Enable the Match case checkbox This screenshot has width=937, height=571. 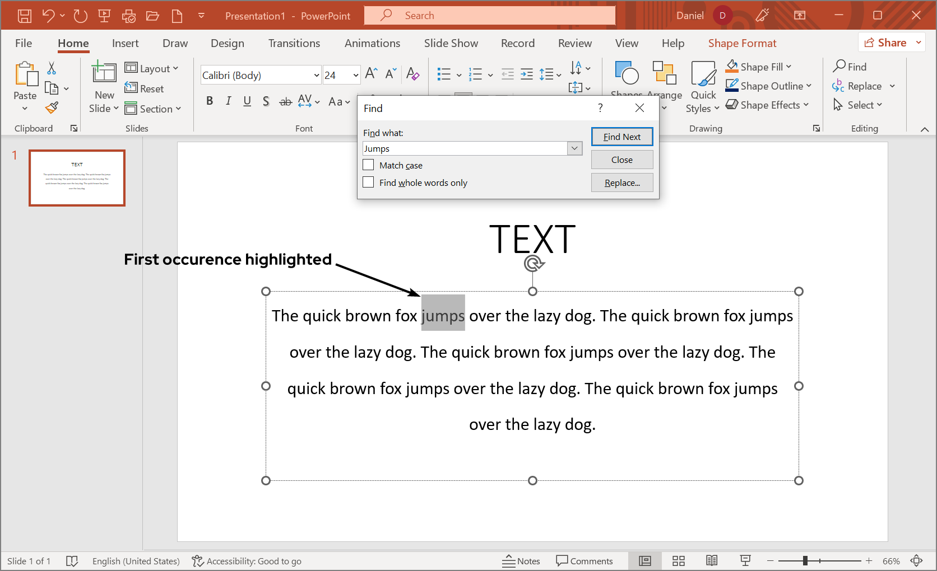coord(369,165)
